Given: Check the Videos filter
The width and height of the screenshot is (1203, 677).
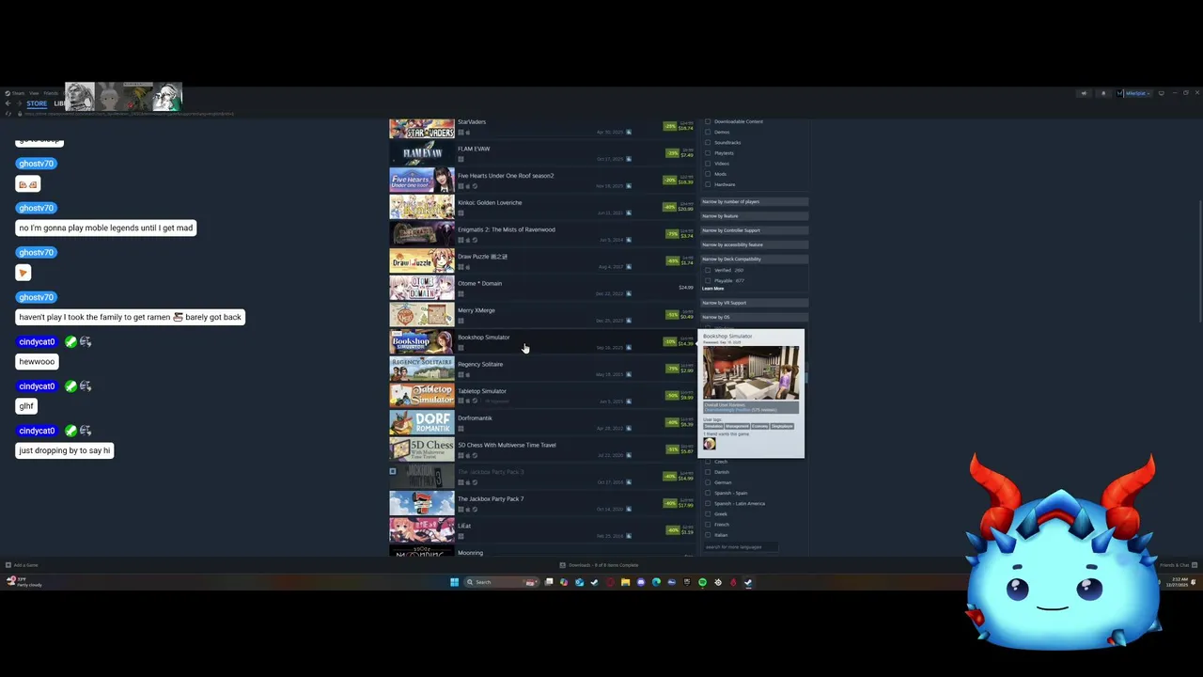Looking at the screenshot, I should click(x=708, y=164).
